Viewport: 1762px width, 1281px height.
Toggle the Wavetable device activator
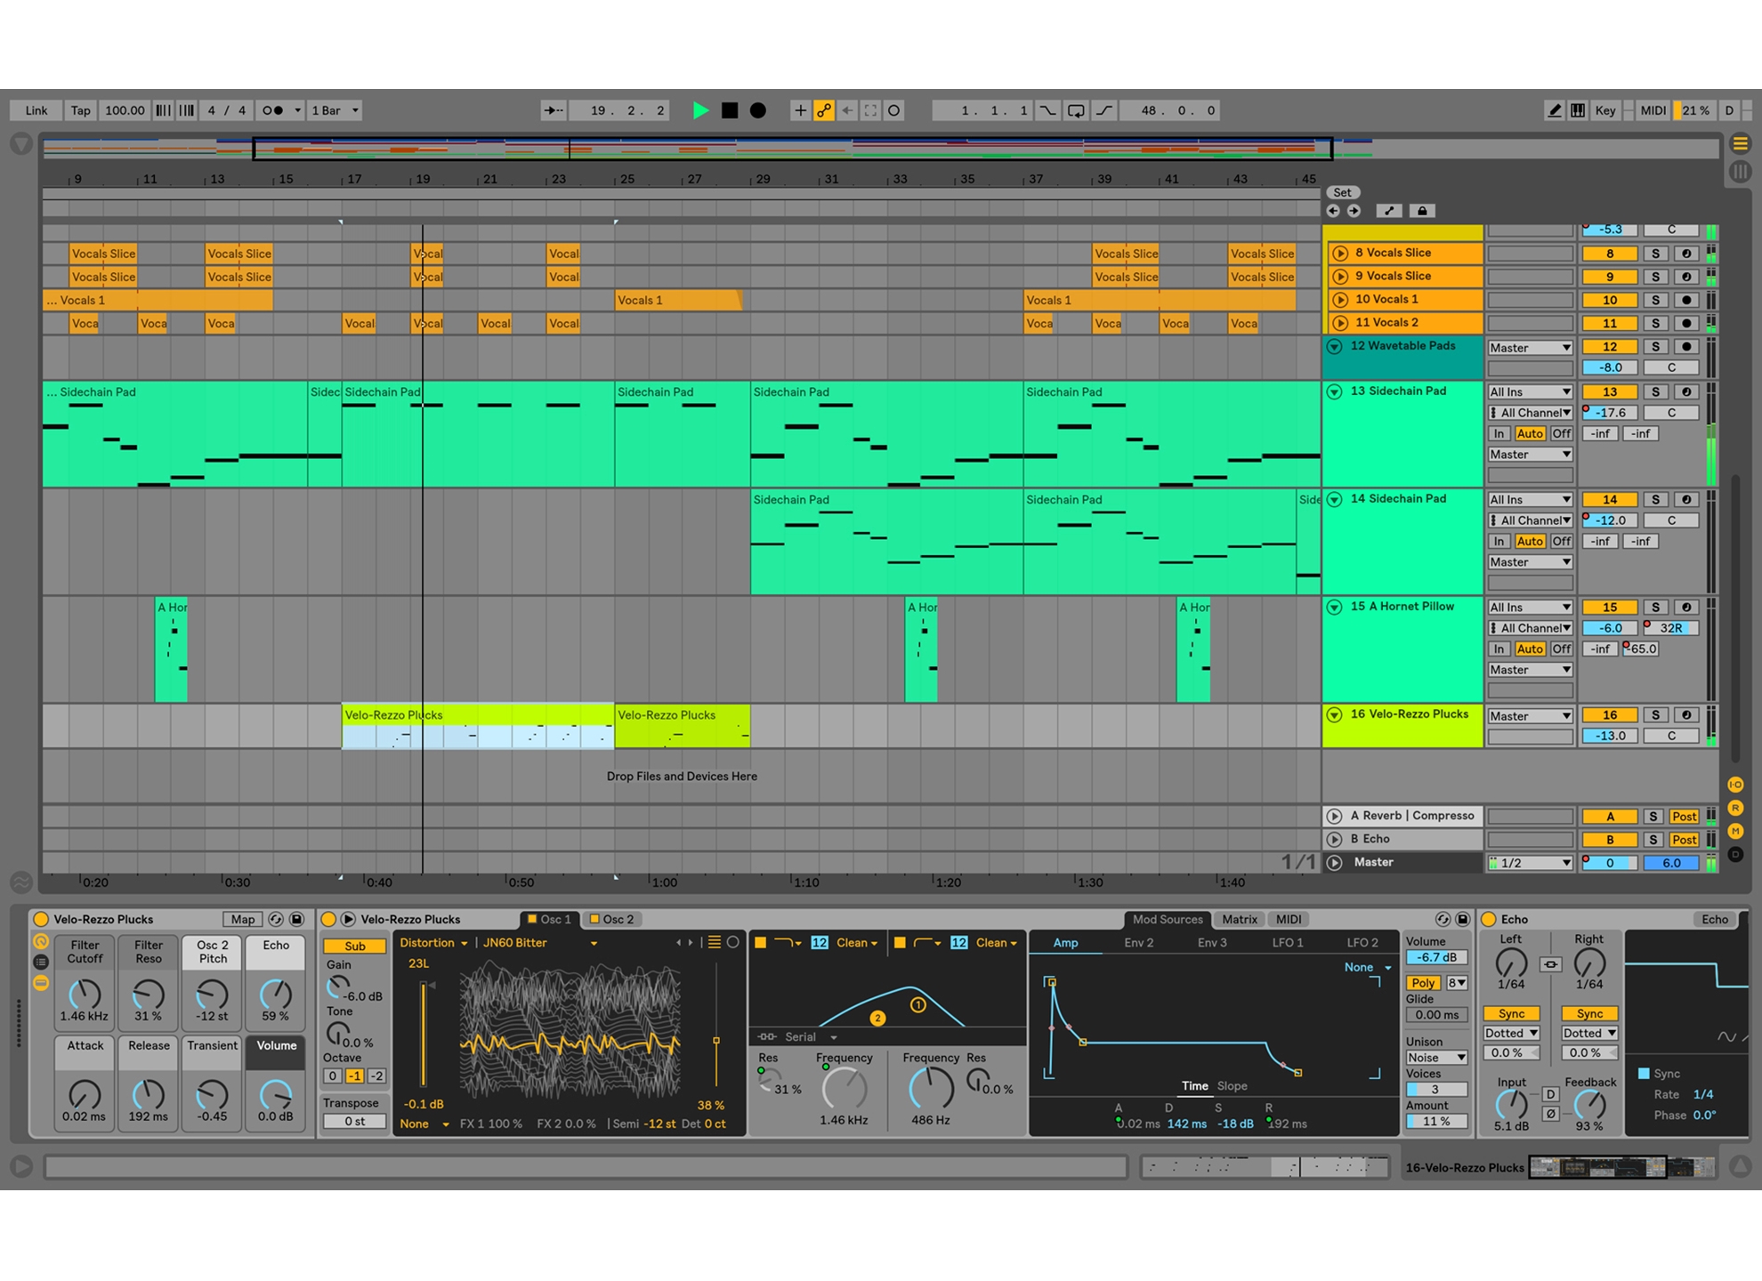click(x=328, y=919)
